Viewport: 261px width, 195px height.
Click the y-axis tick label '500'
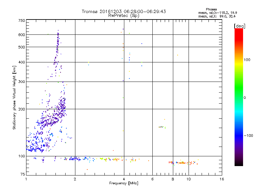click(22, 47)
